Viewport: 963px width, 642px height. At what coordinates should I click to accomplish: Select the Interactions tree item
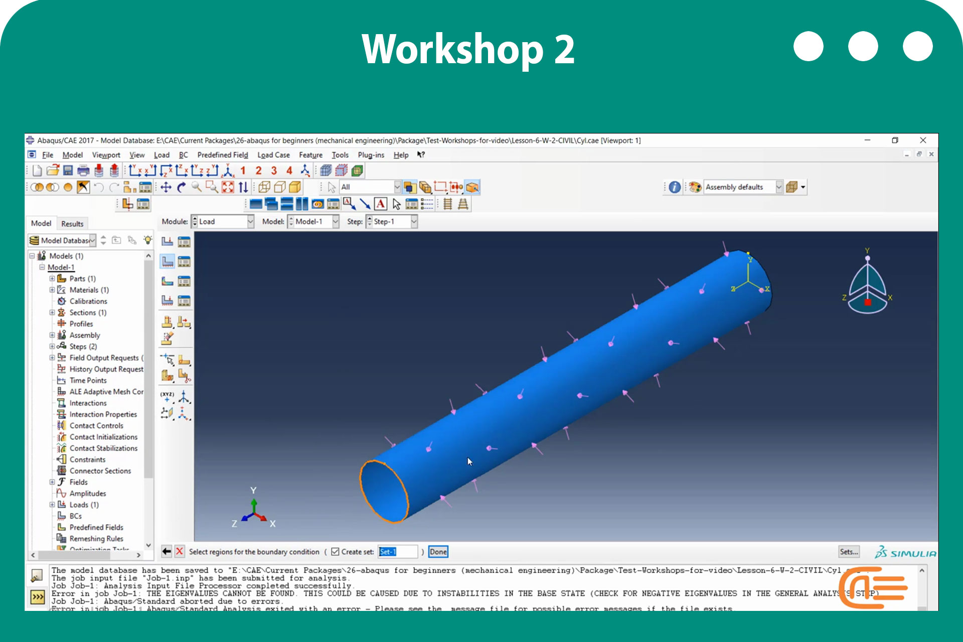(x=88, y=403)
